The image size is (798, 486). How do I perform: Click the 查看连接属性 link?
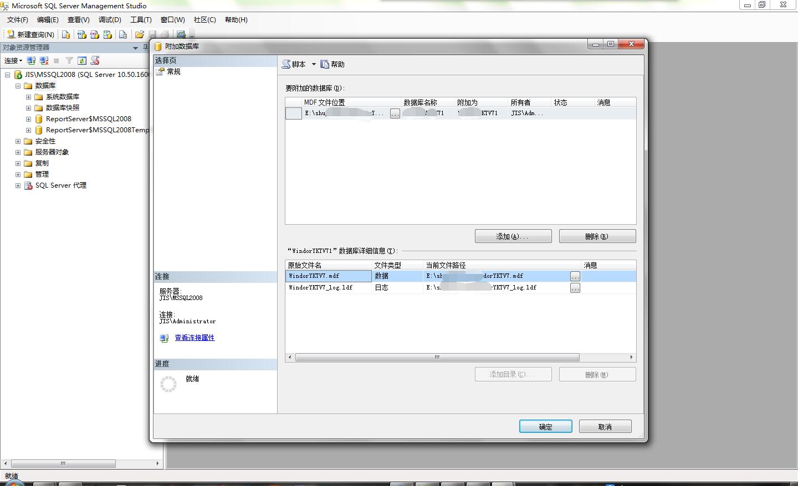point(195,338)
